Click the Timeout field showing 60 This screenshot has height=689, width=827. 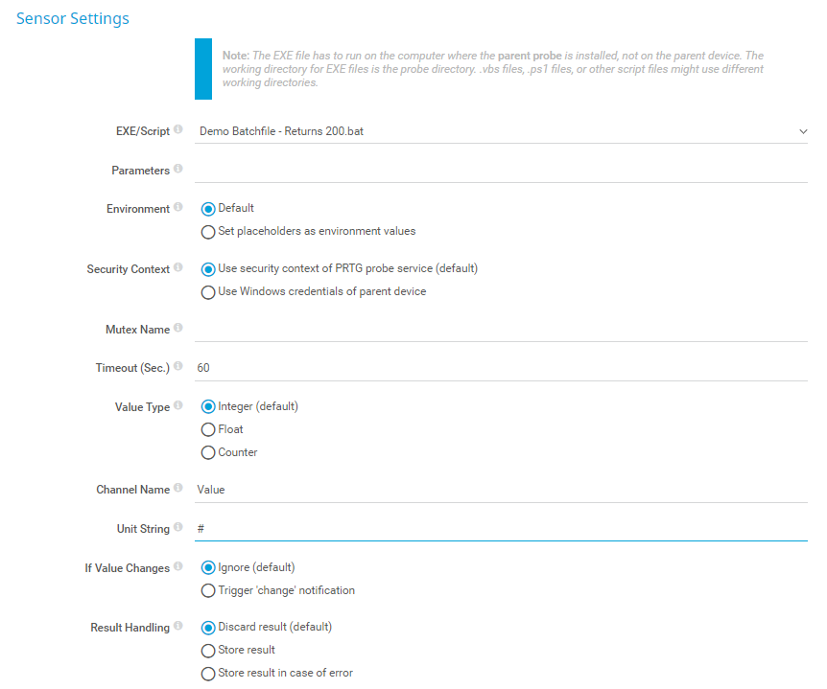(x=501, y=368)
